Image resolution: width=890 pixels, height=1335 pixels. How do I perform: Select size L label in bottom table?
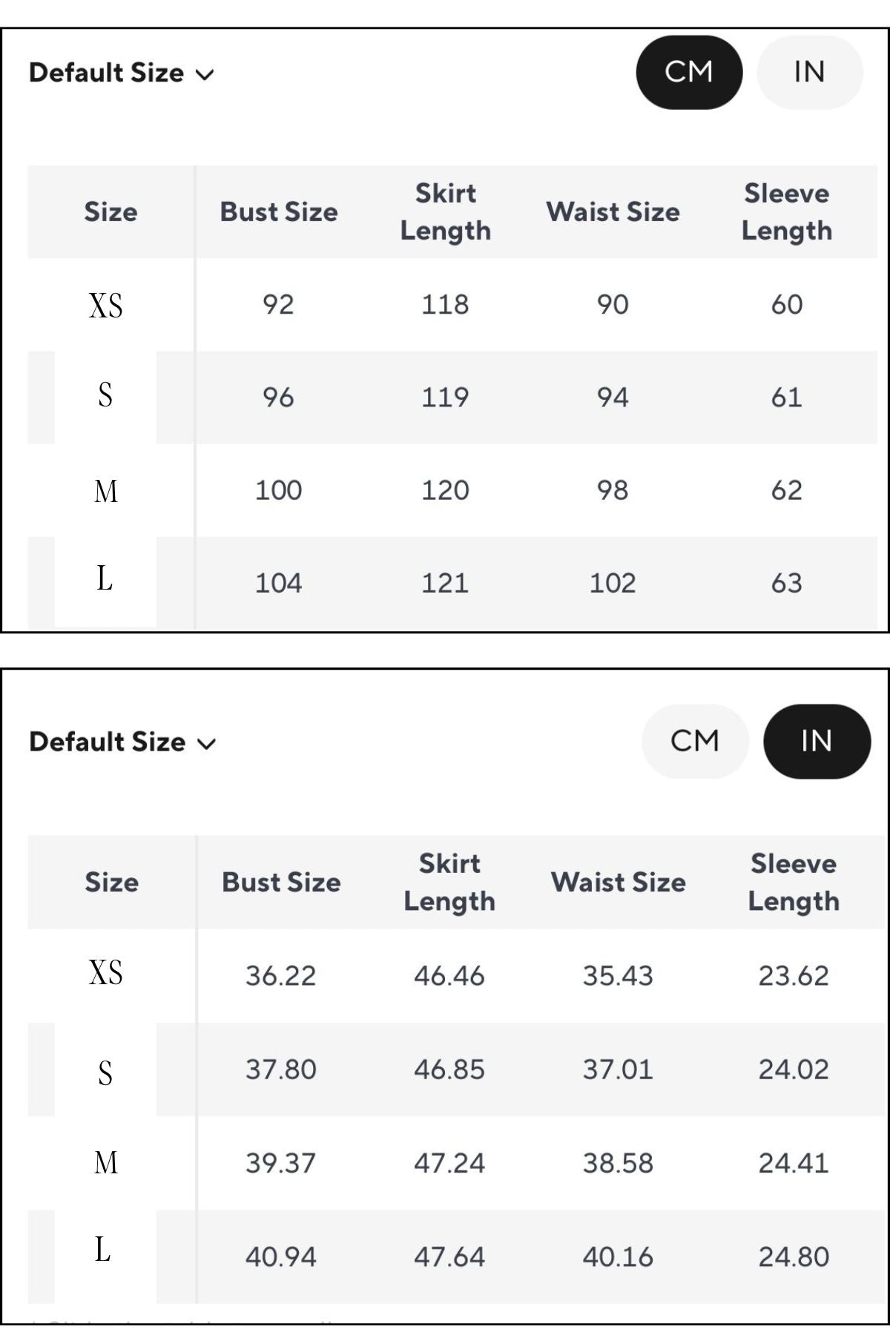[x=103, y=1250]
